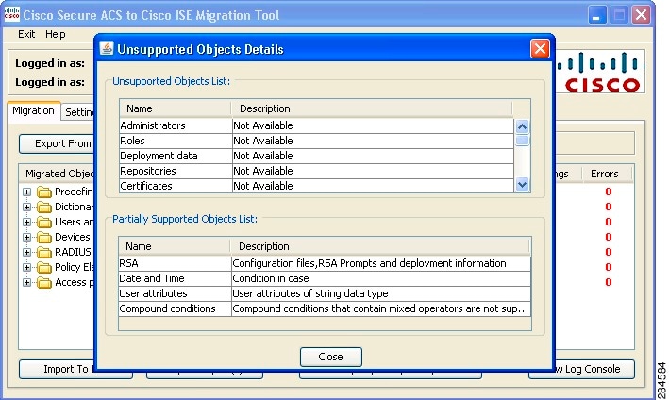Click the unsupported list scroll down arrow
Screen dimensions: 669x400
[x=522, y=185]
